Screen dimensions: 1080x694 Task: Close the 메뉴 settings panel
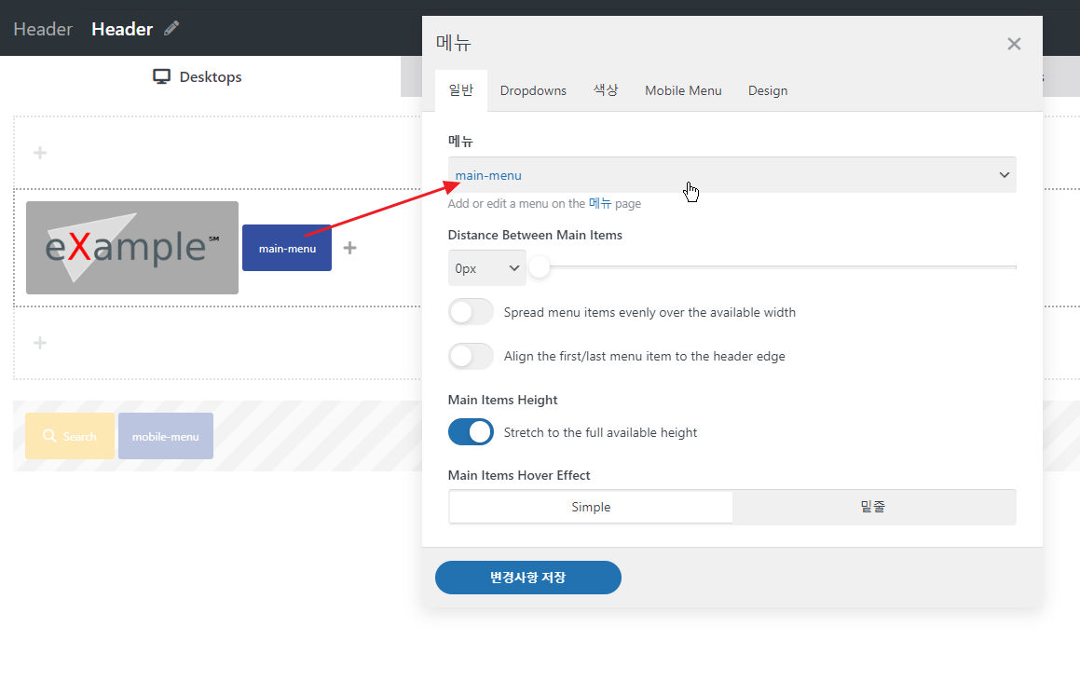click(1014, 44)
